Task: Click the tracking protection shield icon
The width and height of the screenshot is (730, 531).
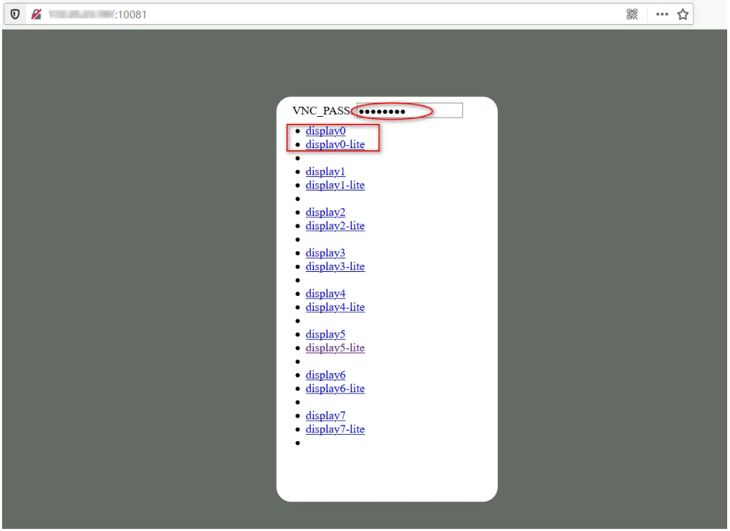Action: tap(15, 14)
